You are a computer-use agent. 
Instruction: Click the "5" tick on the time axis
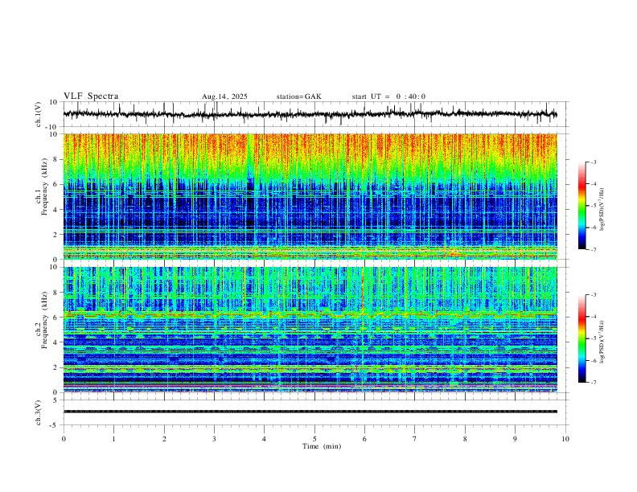[x=314, y=439]
